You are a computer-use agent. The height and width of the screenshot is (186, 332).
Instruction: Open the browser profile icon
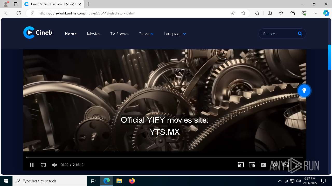point(6,4)
